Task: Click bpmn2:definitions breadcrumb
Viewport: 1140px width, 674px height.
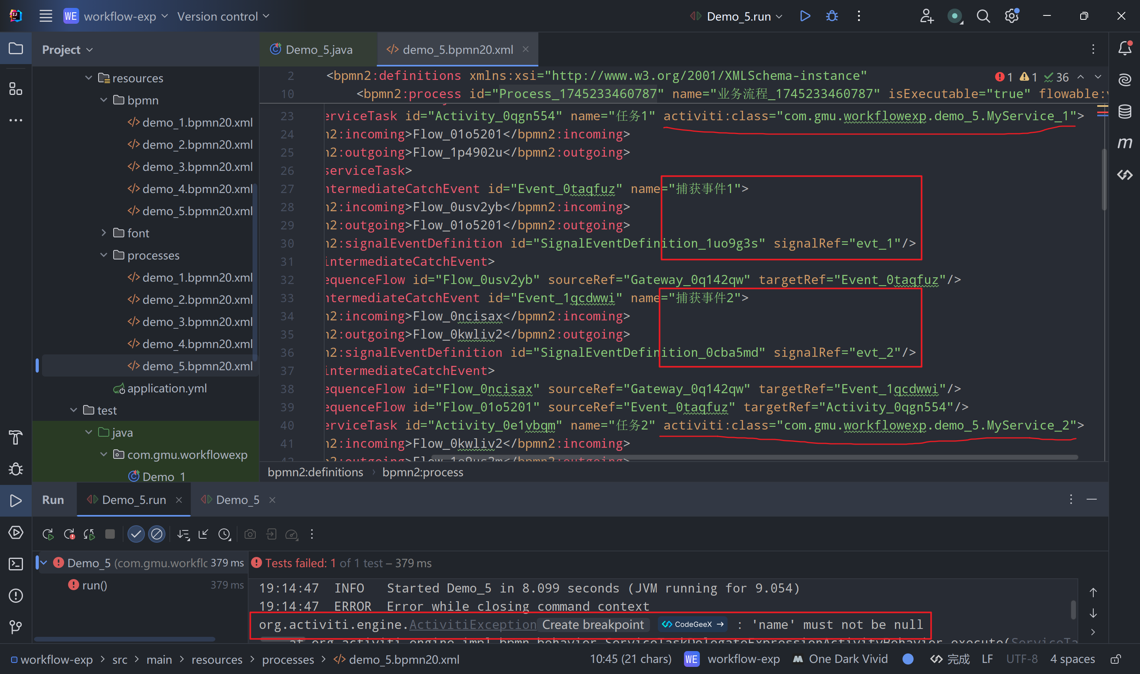Action: coord(315,472)
